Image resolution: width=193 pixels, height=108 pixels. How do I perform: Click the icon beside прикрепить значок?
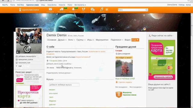tap(17, 60)
